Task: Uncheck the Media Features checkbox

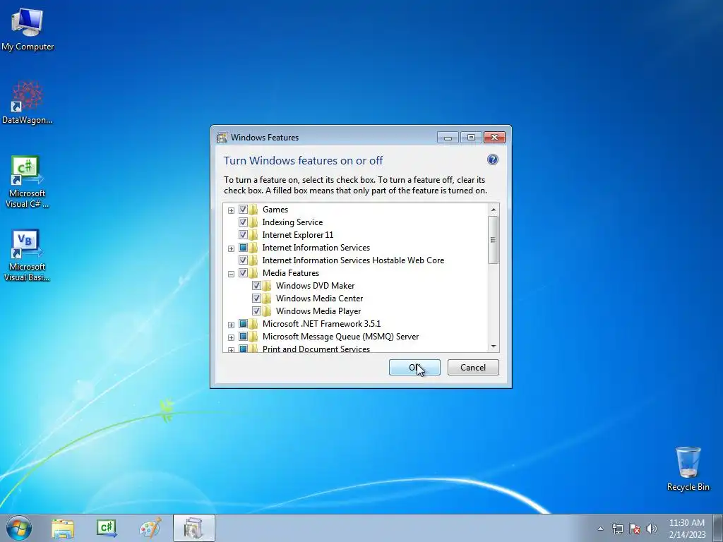Action: [x=243, y=273]
